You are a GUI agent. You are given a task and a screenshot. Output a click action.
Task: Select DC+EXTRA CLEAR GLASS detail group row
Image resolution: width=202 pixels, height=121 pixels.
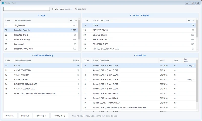coord(42,84)
